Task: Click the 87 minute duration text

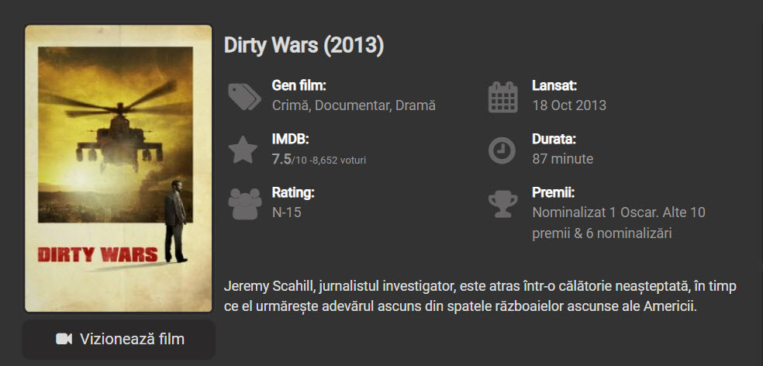Action: pos(562,159)
